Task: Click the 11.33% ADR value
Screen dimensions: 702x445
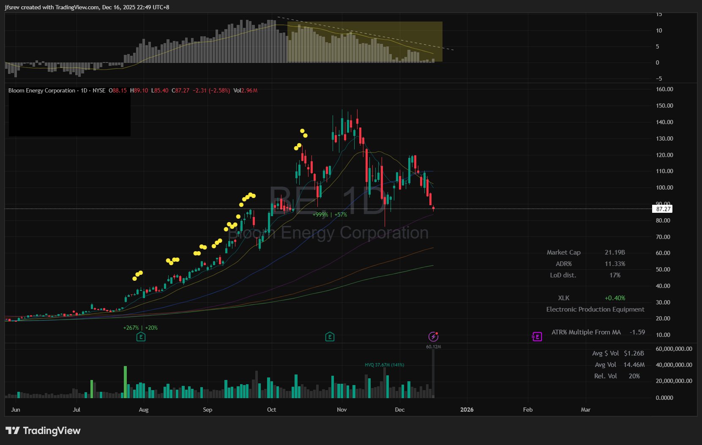Action: (x=615, y=264)
